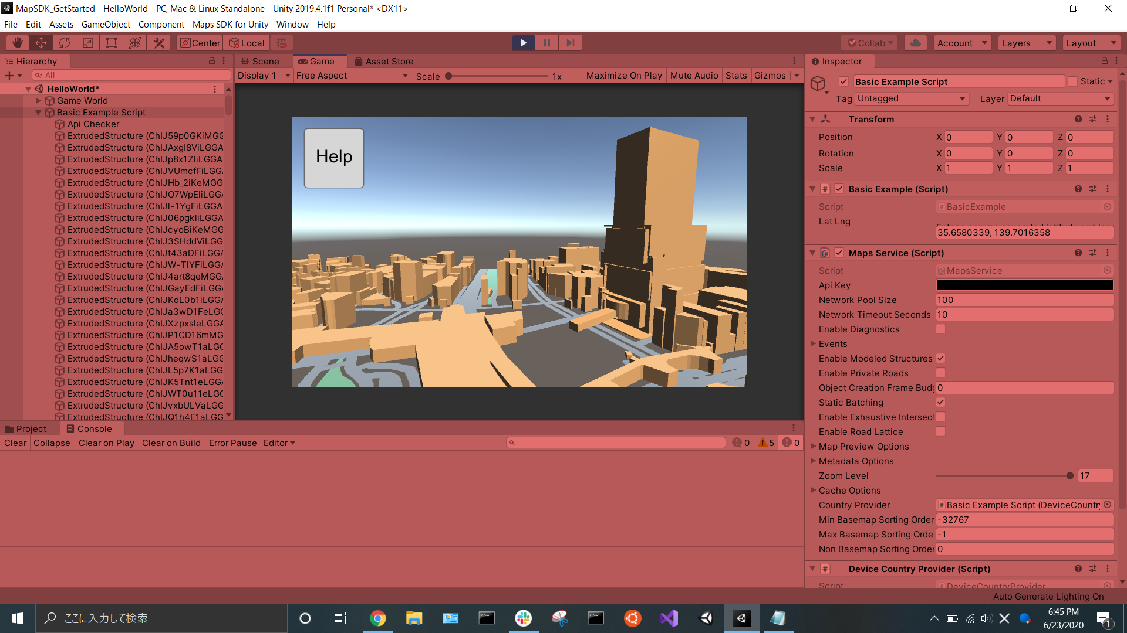Click the Play button
1127x633 pixels.
point(523,43)
